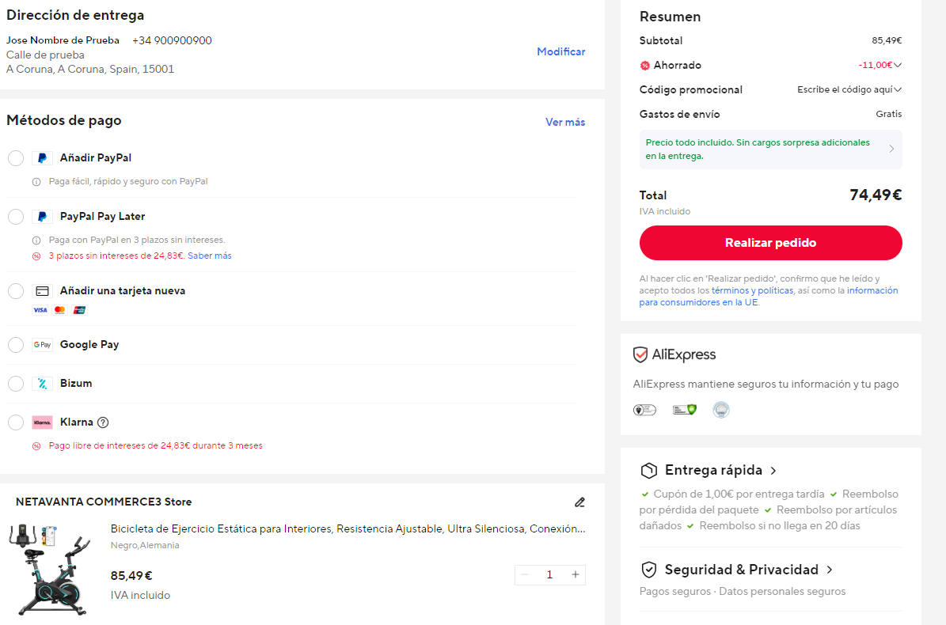Screen dimensions: 946x625
Task: Click the Mastercard logo
Action: (x=59, y=310)
